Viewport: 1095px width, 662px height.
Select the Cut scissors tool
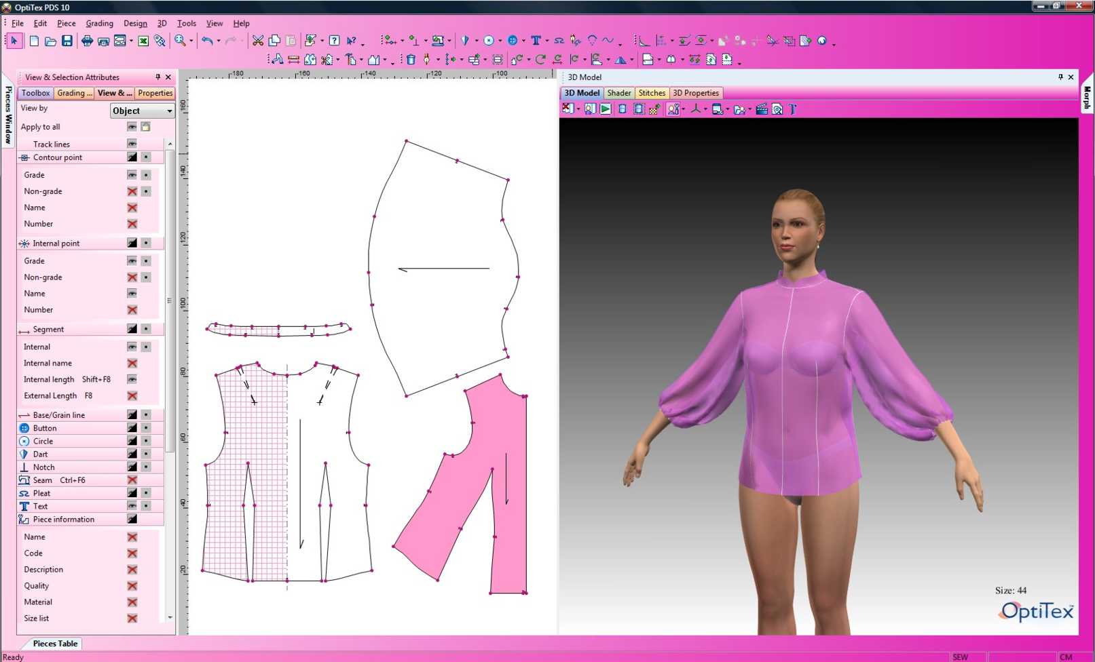(258, 41)
